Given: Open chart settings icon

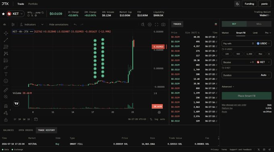Looking at the screenshot, I should point(149,25).
